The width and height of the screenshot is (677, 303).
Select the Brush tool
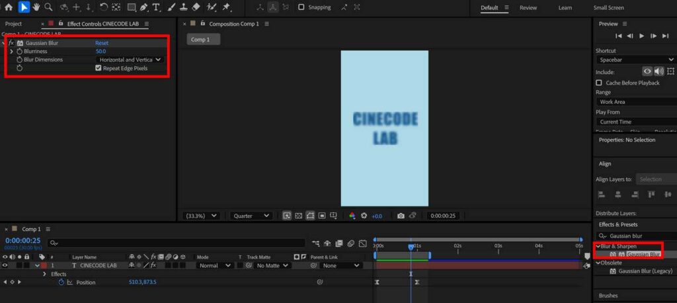pyautogui.click(x=171, y=7)
